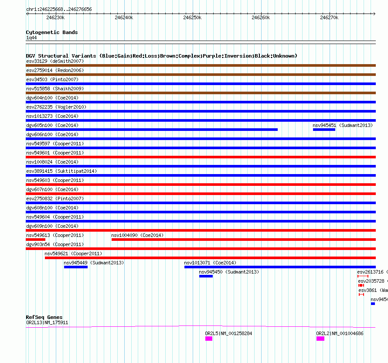This screenshot has height=363, width=388.
Task: Select the esv3891415 (Suktitipat2014) label
Action: pyautogui.click(x=61, y=171)
